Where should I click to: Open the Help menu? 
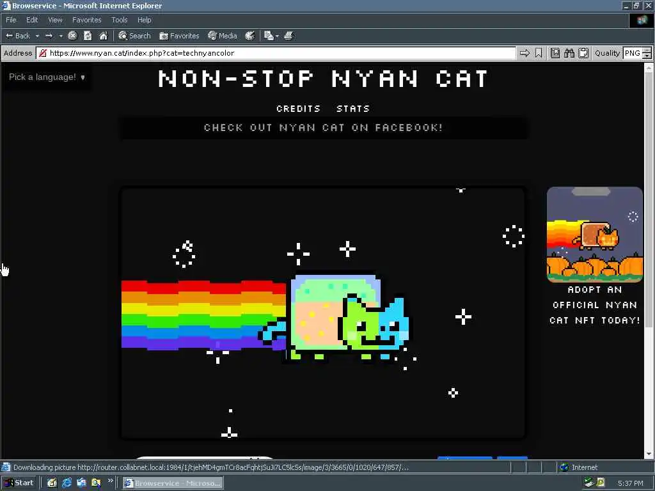[x=144, y=20]
